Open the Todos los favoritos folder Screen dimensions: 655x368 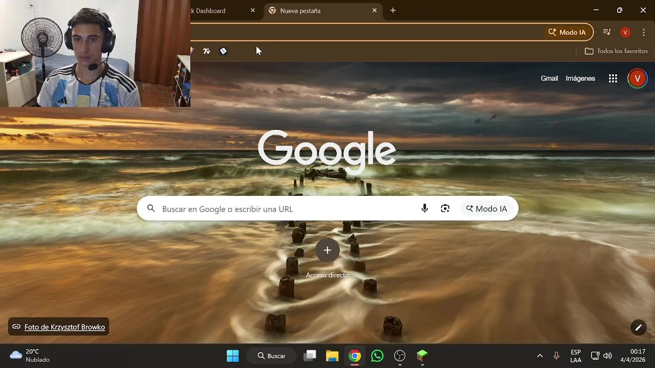(x=616, y=51)
